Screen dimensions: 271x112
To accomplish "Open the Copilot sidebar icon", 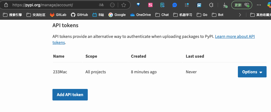I will (269, 5).
